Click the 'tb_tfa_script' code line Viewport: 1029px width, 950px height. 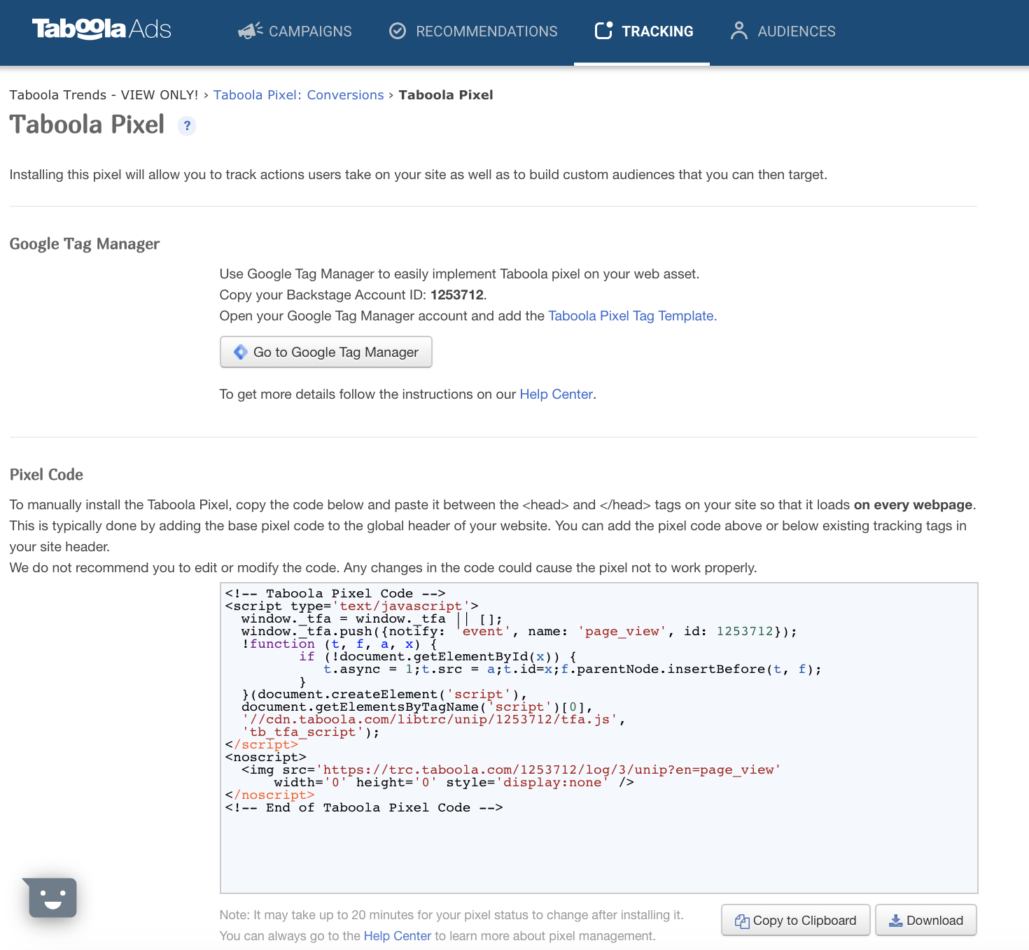tap(311, 732)
